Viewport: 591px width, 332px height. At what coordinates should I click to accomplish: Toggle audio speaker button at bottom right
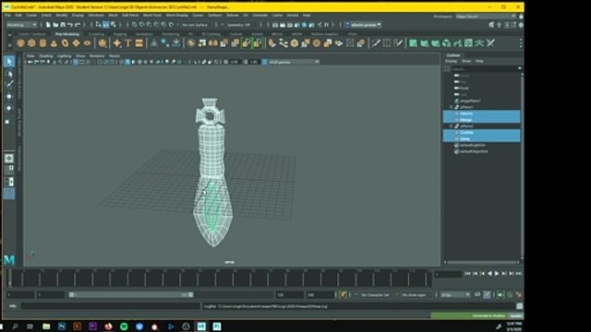click(x=501, y=295)
